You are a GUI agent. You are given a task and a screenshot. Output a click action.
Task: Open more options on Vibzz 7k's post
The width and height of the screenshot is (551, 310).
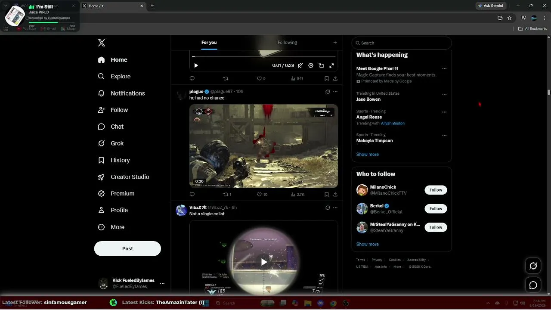click(x=335, y=208)
